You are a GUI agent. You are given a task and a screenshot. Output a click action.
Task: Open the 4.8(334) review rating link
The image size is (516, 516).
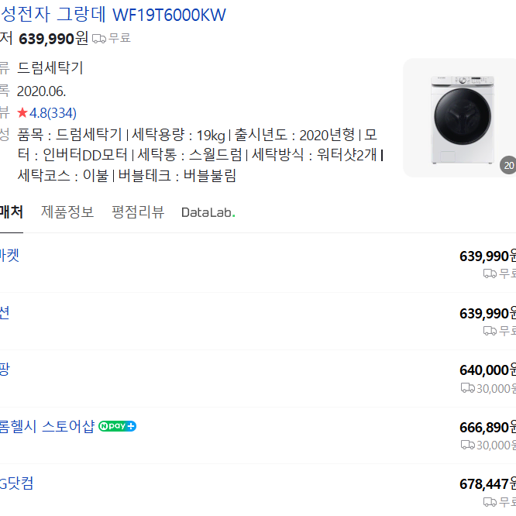(x=53, y=113)
